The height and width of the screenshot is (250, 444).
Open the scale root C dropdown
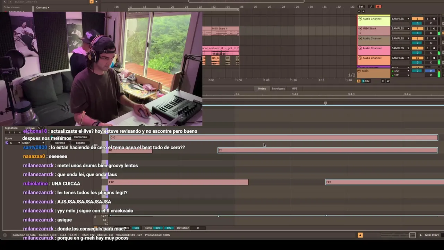pos(15,143)
